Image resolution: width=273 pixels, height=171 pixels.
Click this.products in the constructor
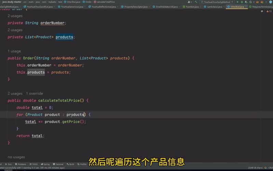(x=30, y=72)
